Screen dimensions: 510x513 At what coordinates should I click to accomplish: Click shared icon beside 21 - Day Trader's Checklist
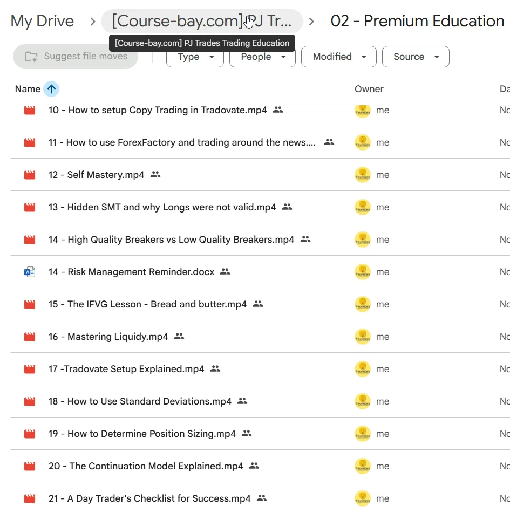tap(262, 498)
